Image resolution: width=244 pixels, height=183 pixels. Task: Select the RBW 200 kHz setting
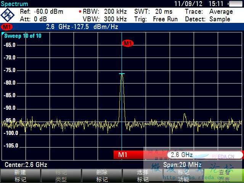[105, 11]
